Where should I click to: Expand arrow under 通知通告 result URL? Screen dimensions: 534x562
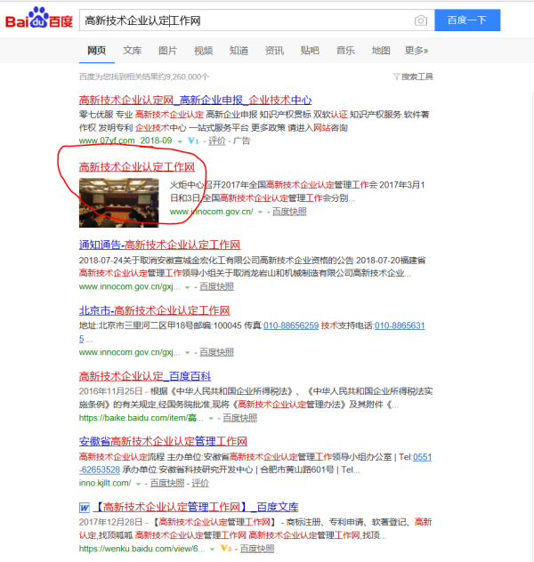187,287
